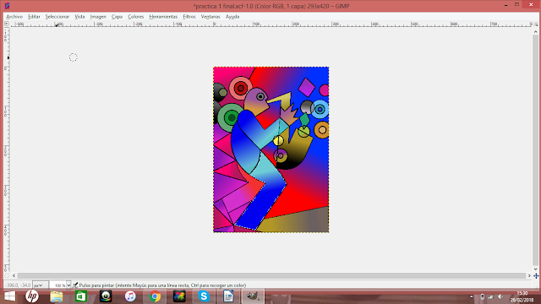
Task: Open the Seleccionar menu
Action: [x=57, y=17]
